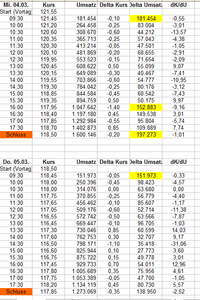Select the 'Mi. 04.03.' date header cell
Screen dimensions: 200x300
tap(16, 5)
